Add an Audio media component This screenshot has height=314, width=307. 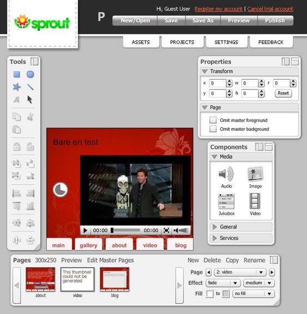(226, 177)
